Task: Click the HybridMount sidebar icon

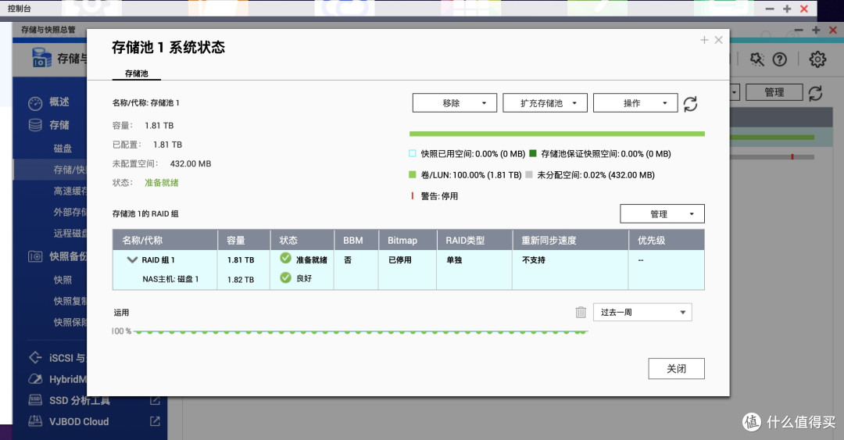Action: click(x=35, y=379)
